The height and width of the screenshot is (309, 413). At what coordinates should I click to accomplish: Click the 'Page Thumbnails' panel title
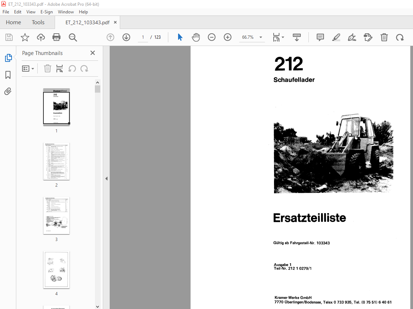[x=42, y=53]
